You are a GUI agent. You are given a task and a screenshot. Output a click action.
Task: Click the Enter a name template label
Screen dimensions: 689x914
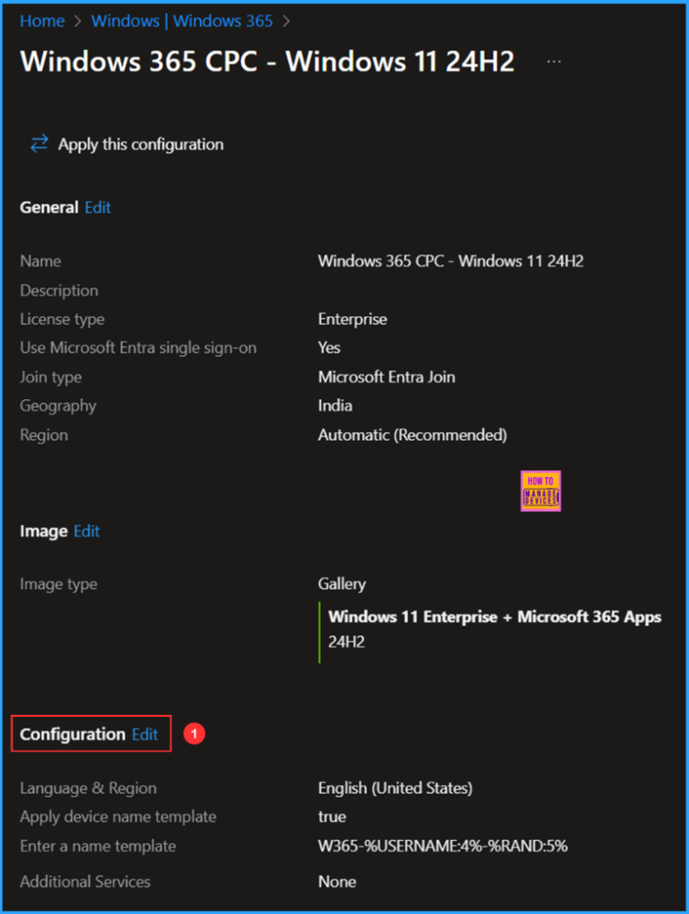pos(98,846)
